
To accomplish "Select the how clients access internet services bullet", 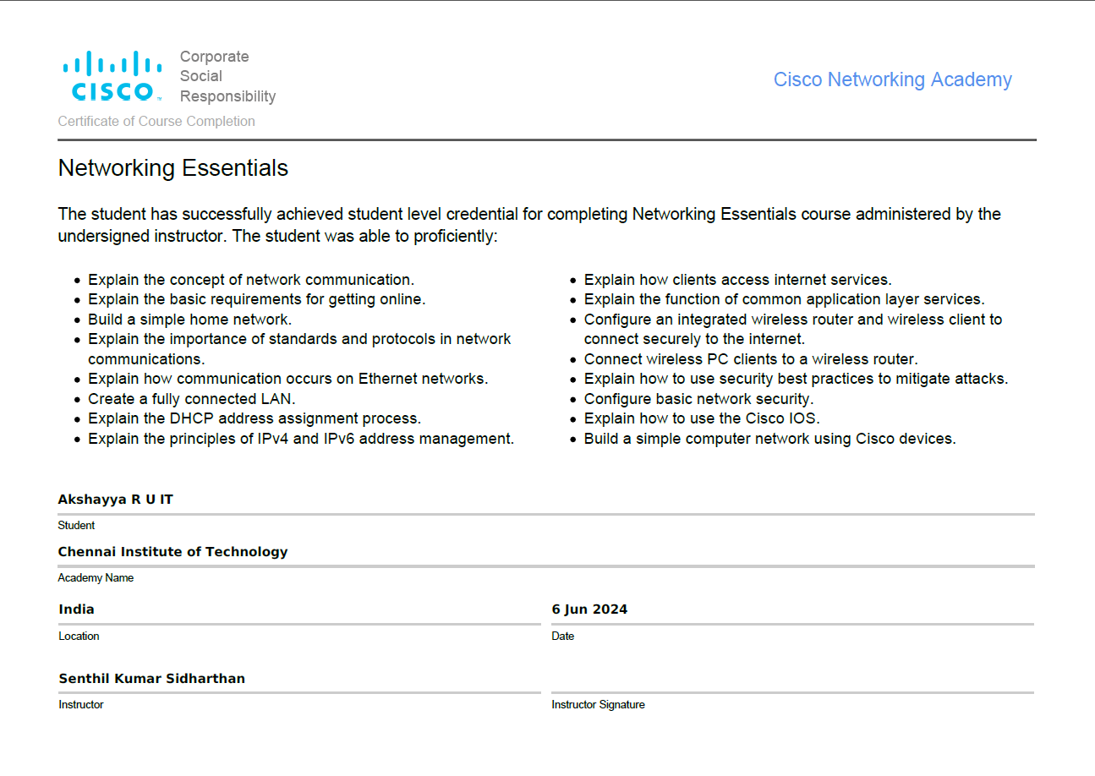I will click(737, 280).
